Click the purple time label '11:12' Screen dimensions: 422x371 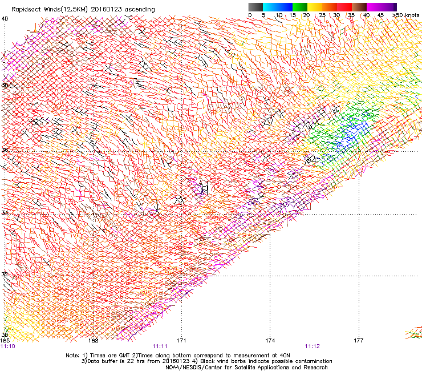(312, 346)
